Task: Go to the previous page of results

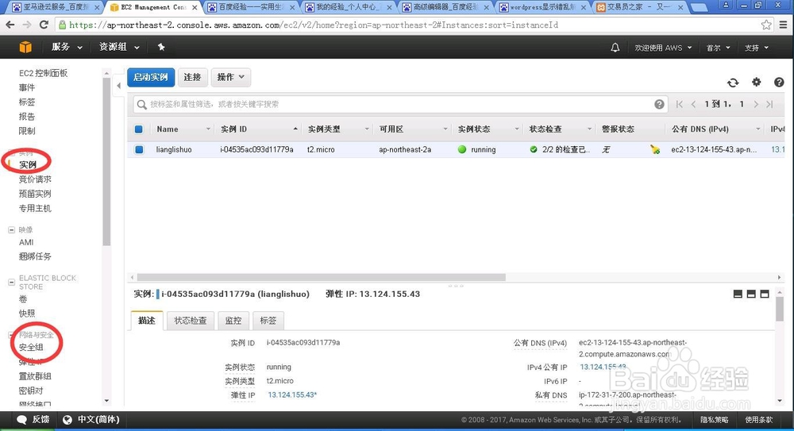Action: (x=693, y=104)
